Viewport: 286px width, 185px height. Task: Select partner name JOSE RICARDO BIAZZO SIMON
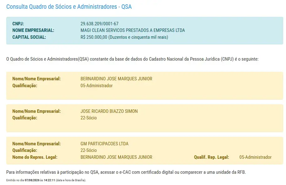click(x=109, y=111)
